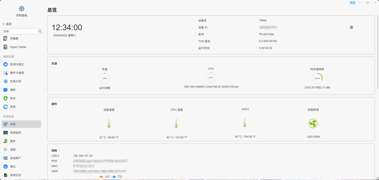The height and width of the screenshot is (180, 379).
Task: Toggle the 上行 upload legend marker
Action: click(x=101, y=177)
